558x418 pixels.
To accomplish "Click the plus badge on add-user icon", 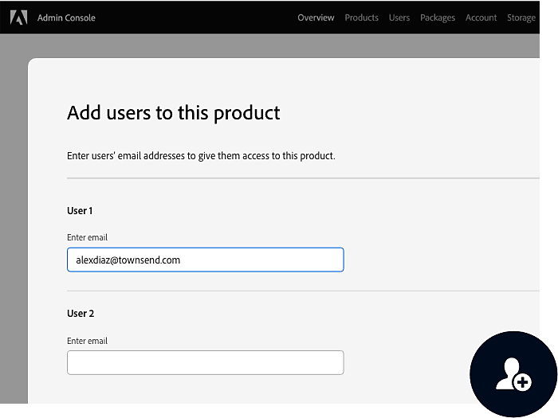I will tap(522, 382).
